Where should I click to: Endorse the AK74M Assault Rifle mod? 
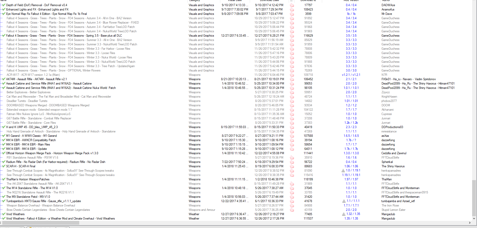292,79
